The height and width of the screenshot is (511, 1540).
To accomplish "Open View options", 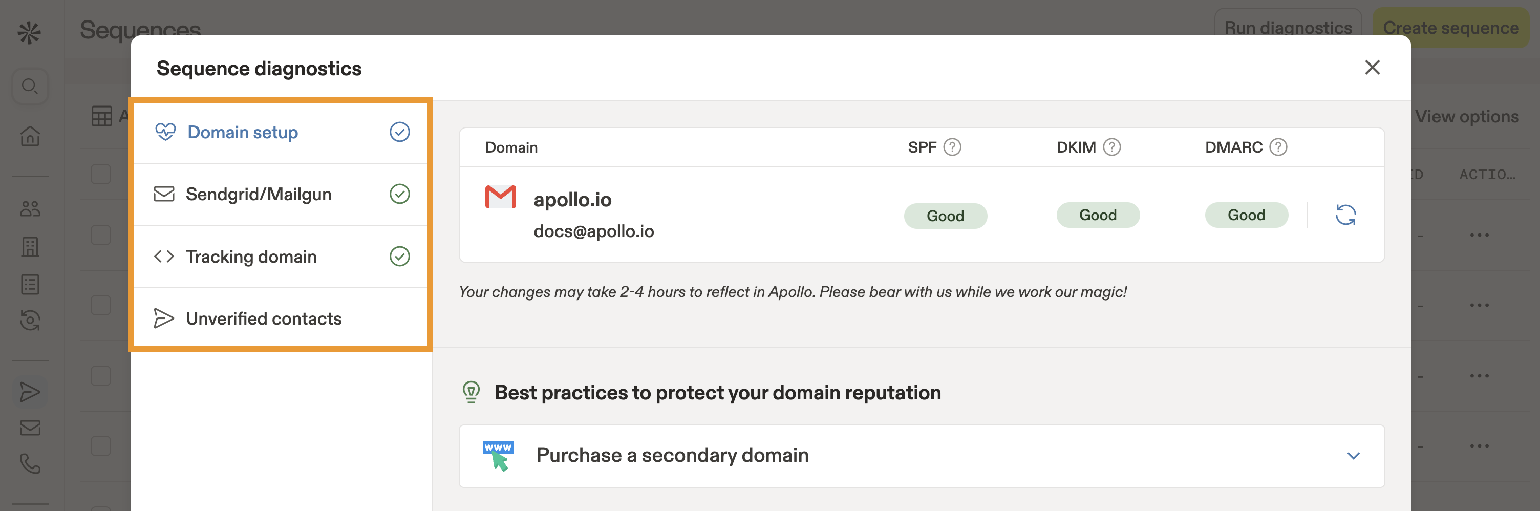I will pos(1468,117).
